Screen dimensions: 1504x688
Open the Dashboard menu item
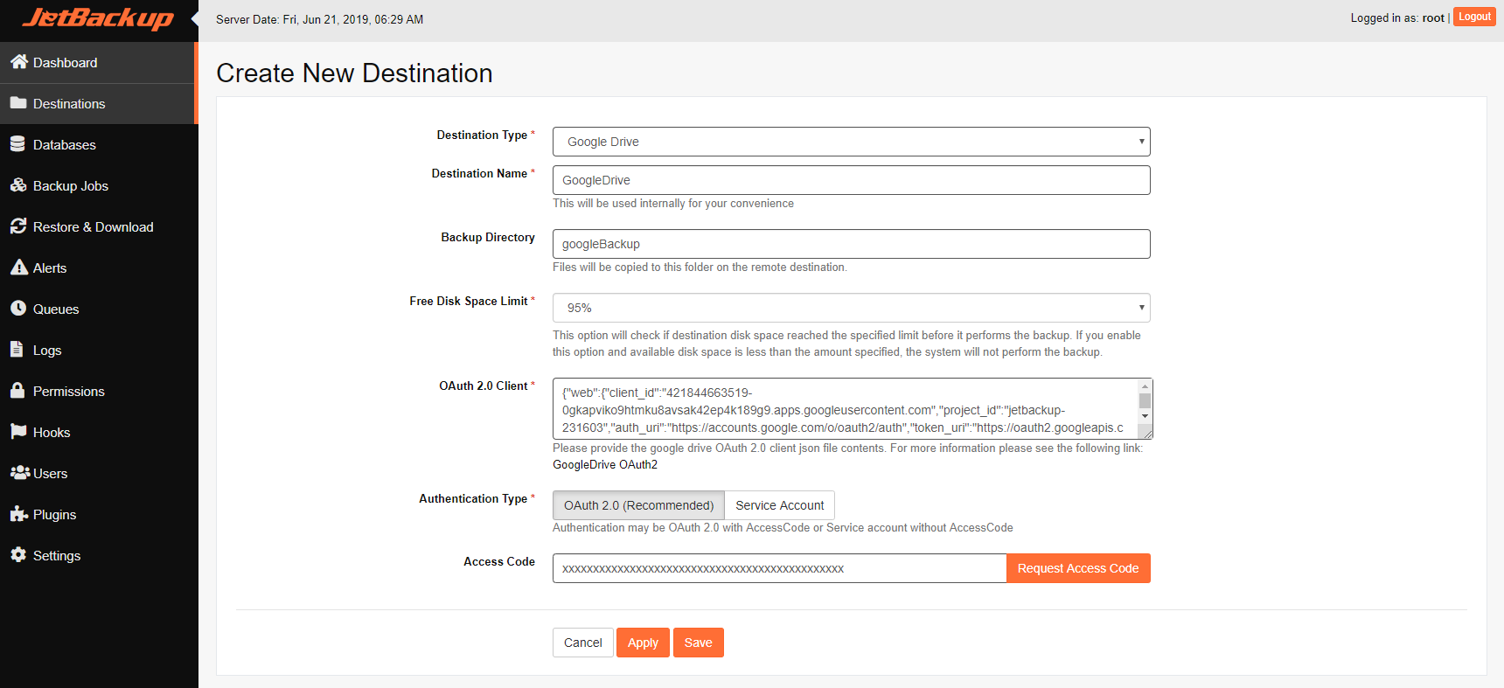pyautogui.click(x=97, y=63)
